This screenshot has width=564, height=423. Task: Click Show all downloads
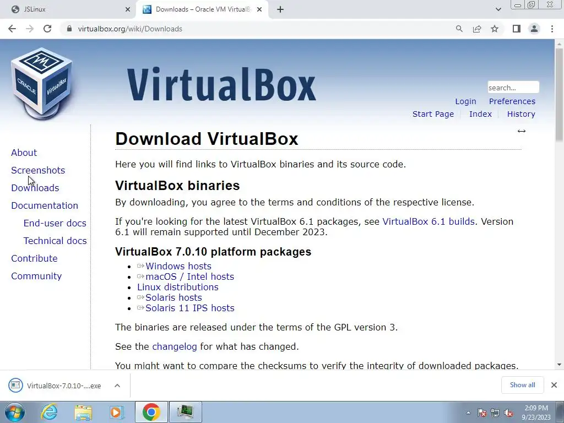point(522,385)
